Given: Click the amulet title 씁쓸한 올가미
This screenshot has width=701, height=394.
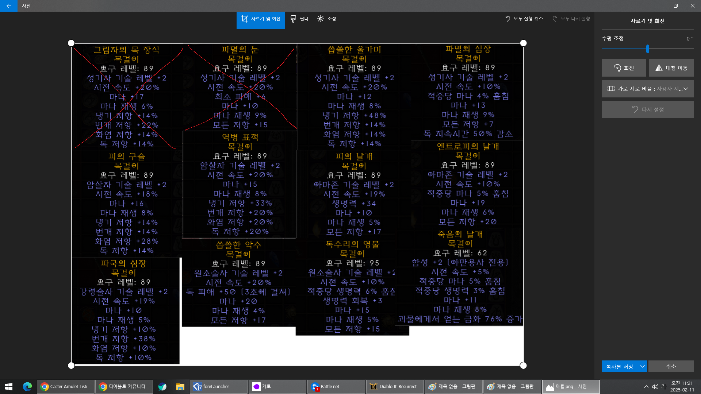Looking at the screenshot, I should pyautogui.click(x=354, y=49).
